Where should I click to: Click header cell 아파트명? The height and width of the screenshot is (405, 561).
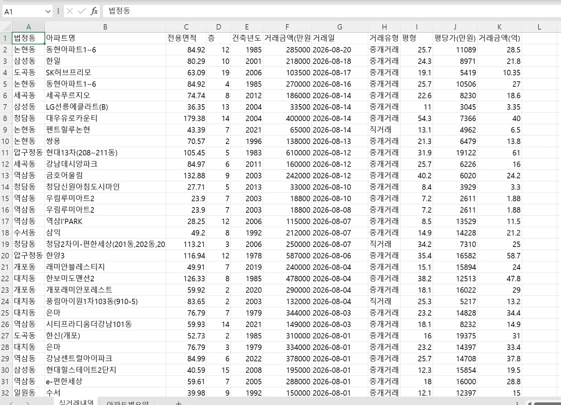(x=105, y=38)
